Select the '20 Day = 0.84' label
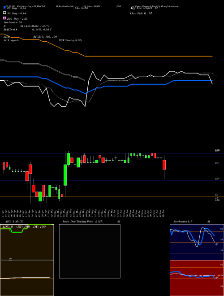This screenshot has width=224, height=296. click(17, 8)
